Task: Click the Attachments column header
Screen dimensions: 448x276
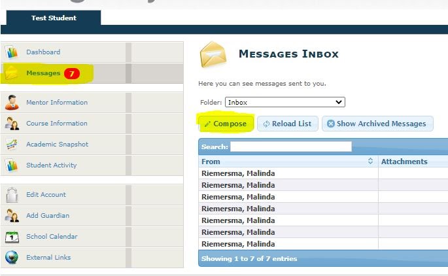Action: pyautogui.click(x=404, y=162)
